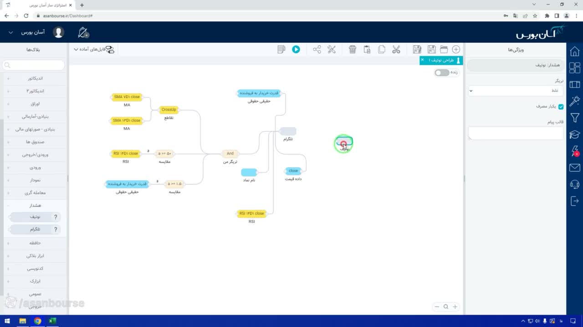The width and height of the screenshot is (583, 327).
Task: Toggle the زنده live switch
Action: click(441, 73)
